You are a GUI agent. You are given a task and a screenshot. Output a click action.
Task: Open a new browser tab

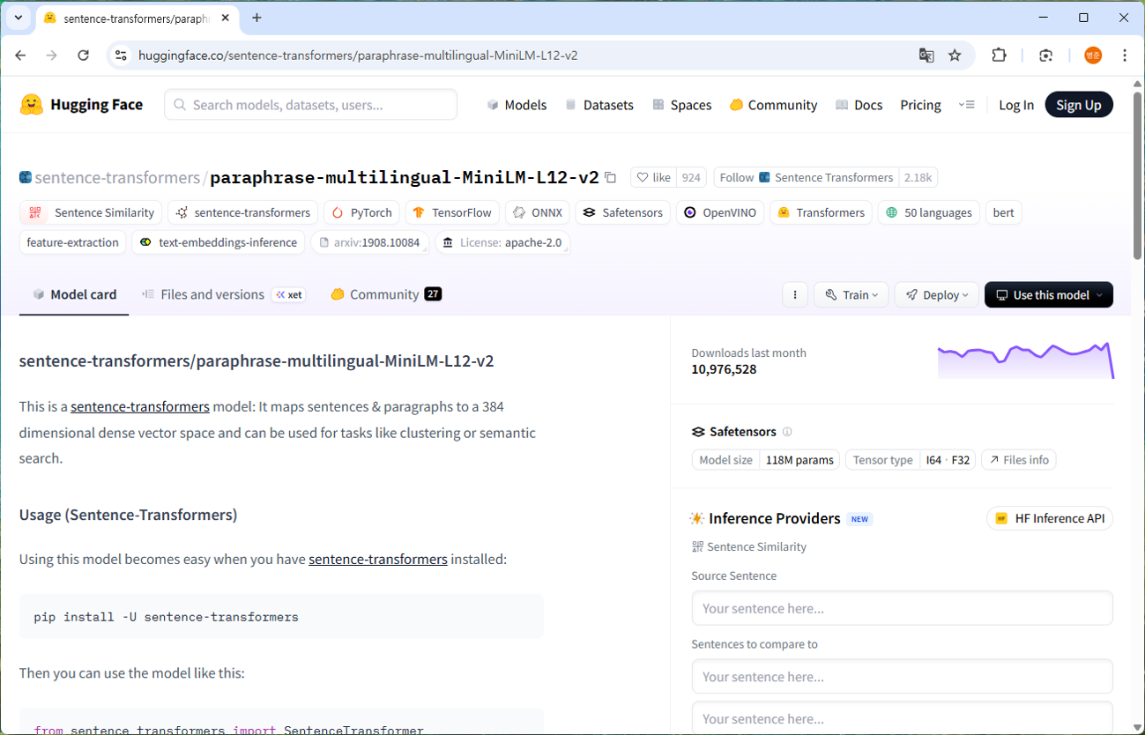(257, 18)
